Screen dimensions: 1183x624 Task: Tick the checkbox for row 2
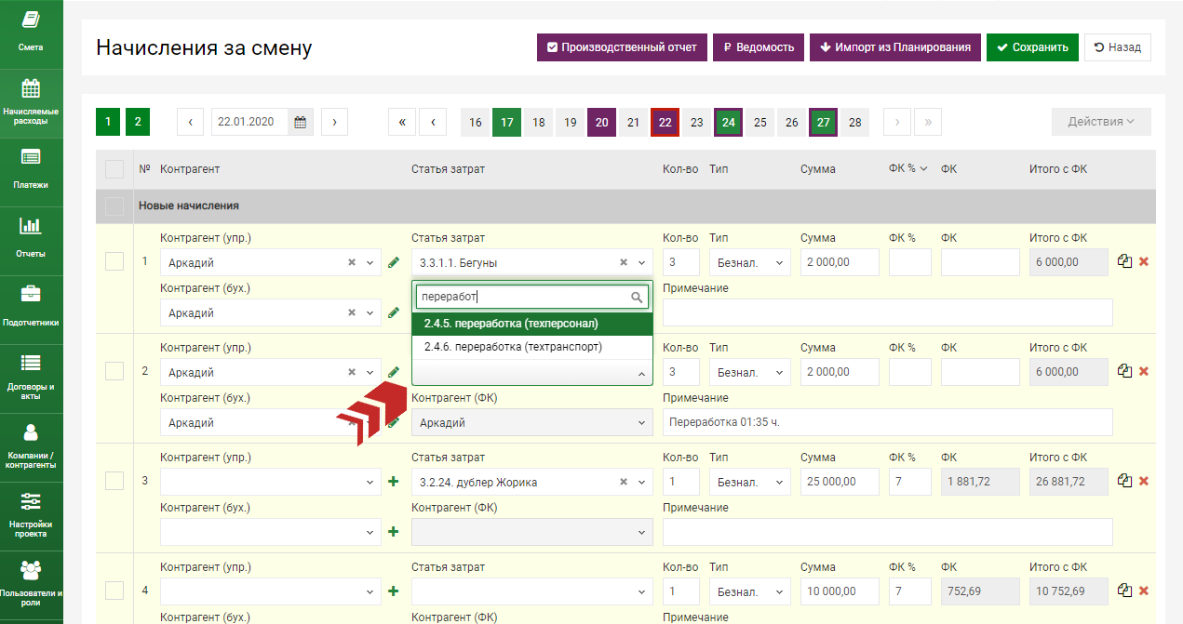(114, 371)
